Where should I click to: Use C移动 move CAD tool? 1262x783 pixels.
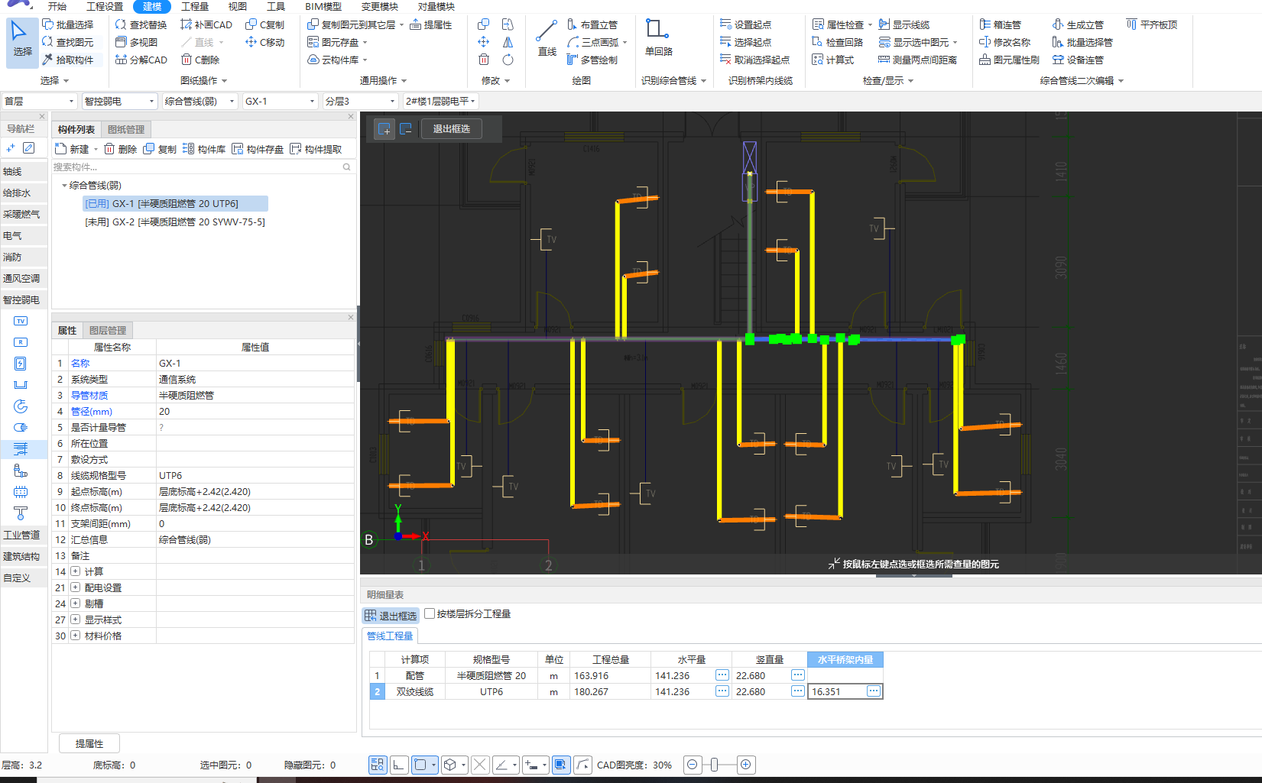click(265, 42)
